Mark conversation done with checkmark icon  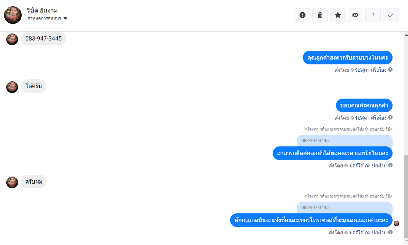point(391,15)
